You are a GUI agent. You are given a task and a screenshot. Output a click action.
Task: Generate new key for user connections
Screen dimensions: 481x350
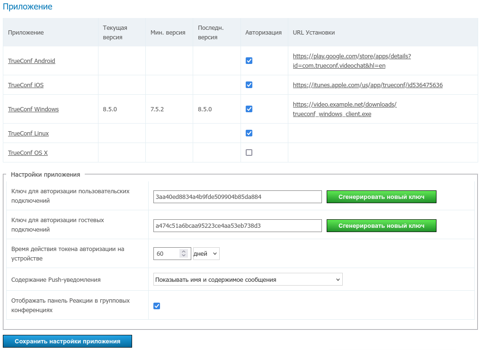pyautogui.click(x=381, y=197)
